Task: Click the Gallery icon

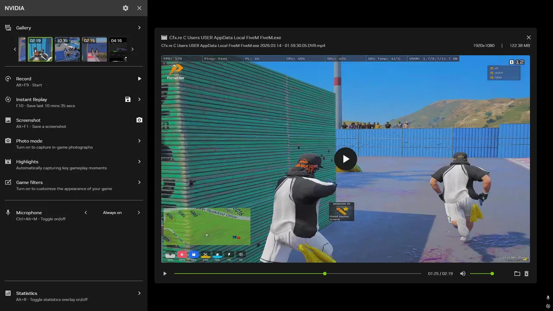Action: coord(8,28)
